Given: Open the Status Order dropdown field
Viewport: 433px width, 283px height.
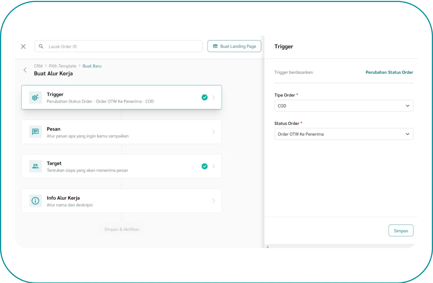Looking at the screenshot, I should coord(344,134).
